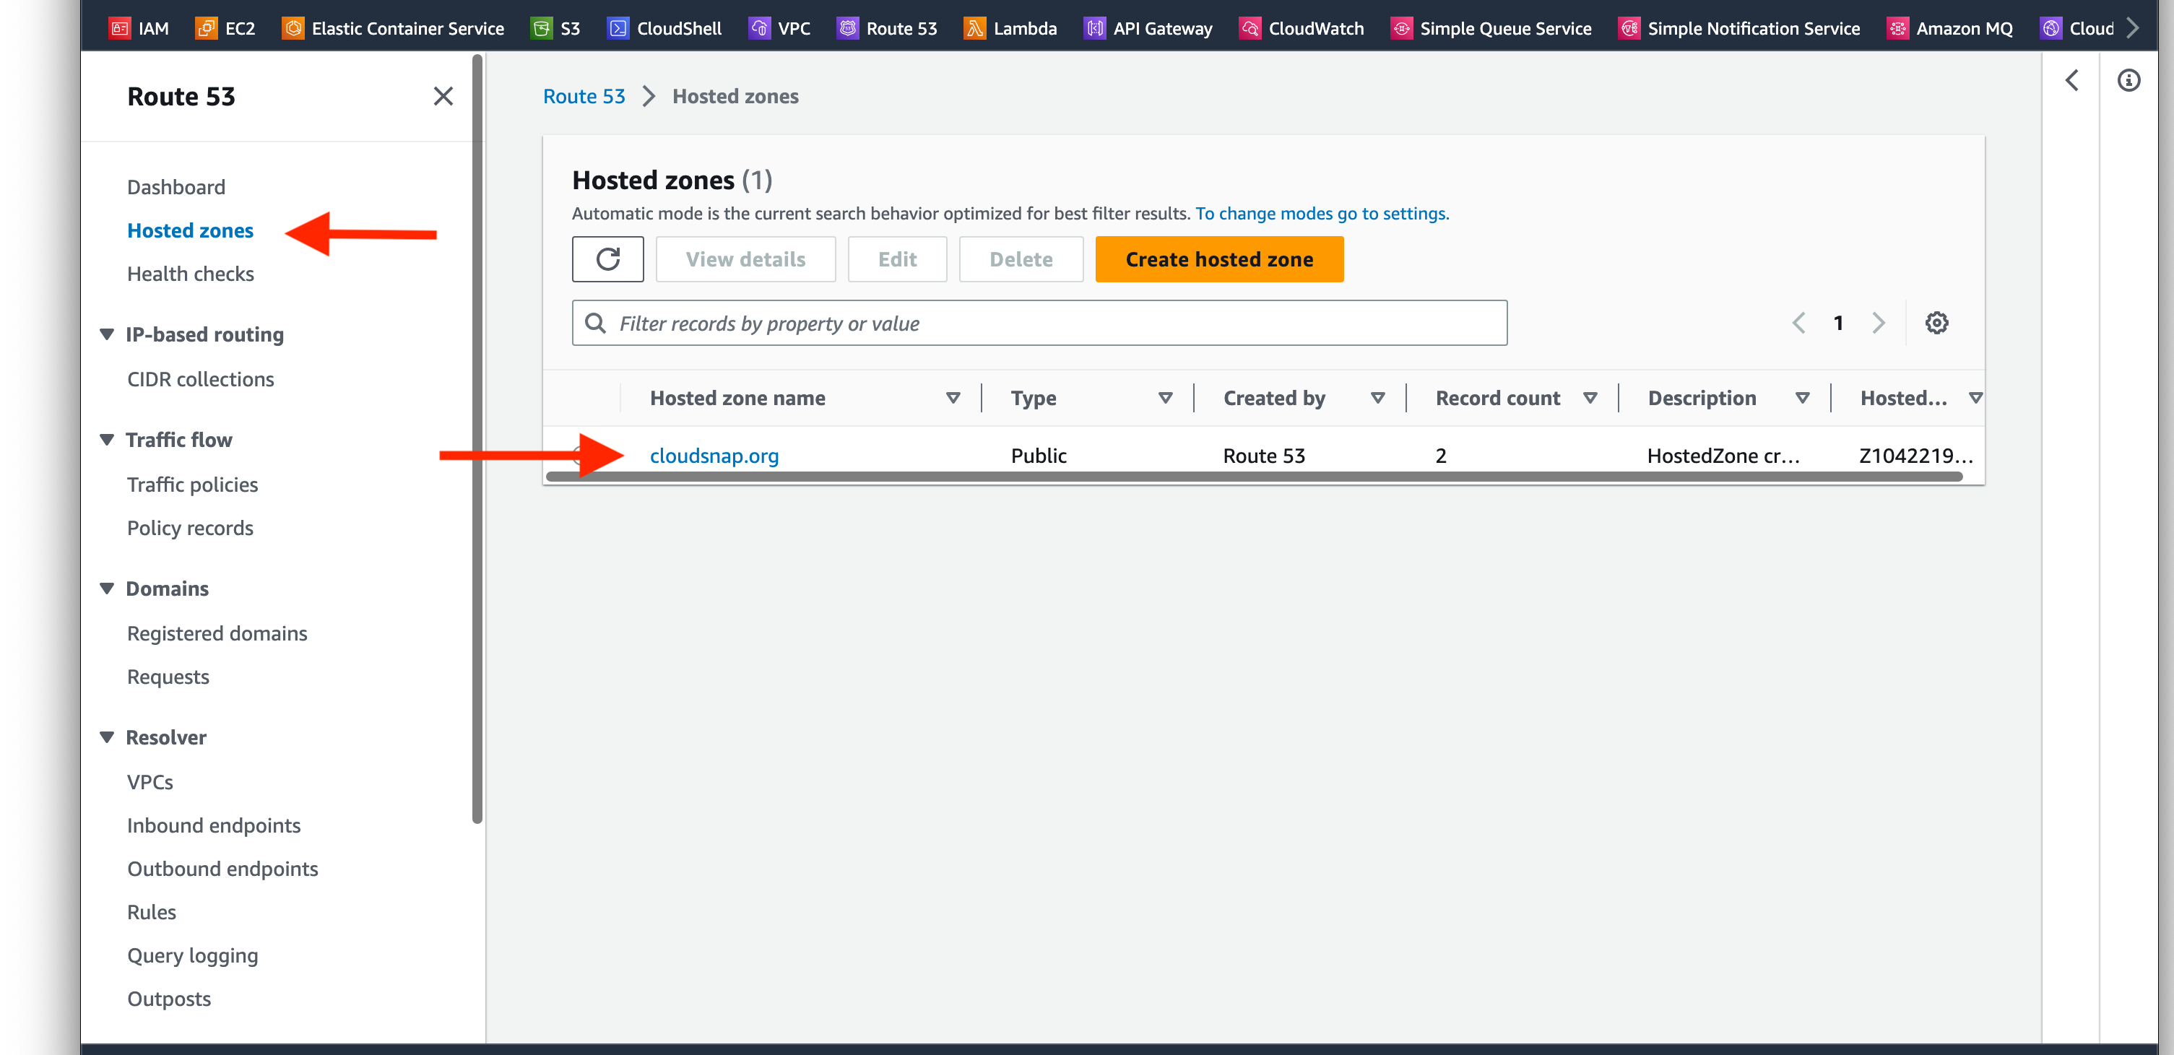Follow the 'To change modes go to settings' link

pos(1322,214)
